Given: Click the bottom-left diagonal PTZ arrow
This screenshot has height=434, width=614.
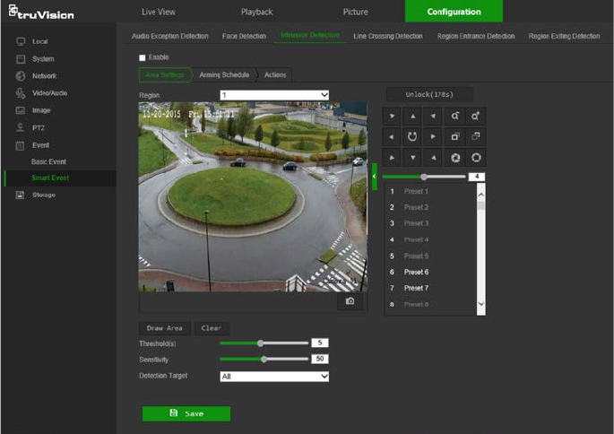Looking at the screenshot, I should pyautogui.click(x=392, y=158).
